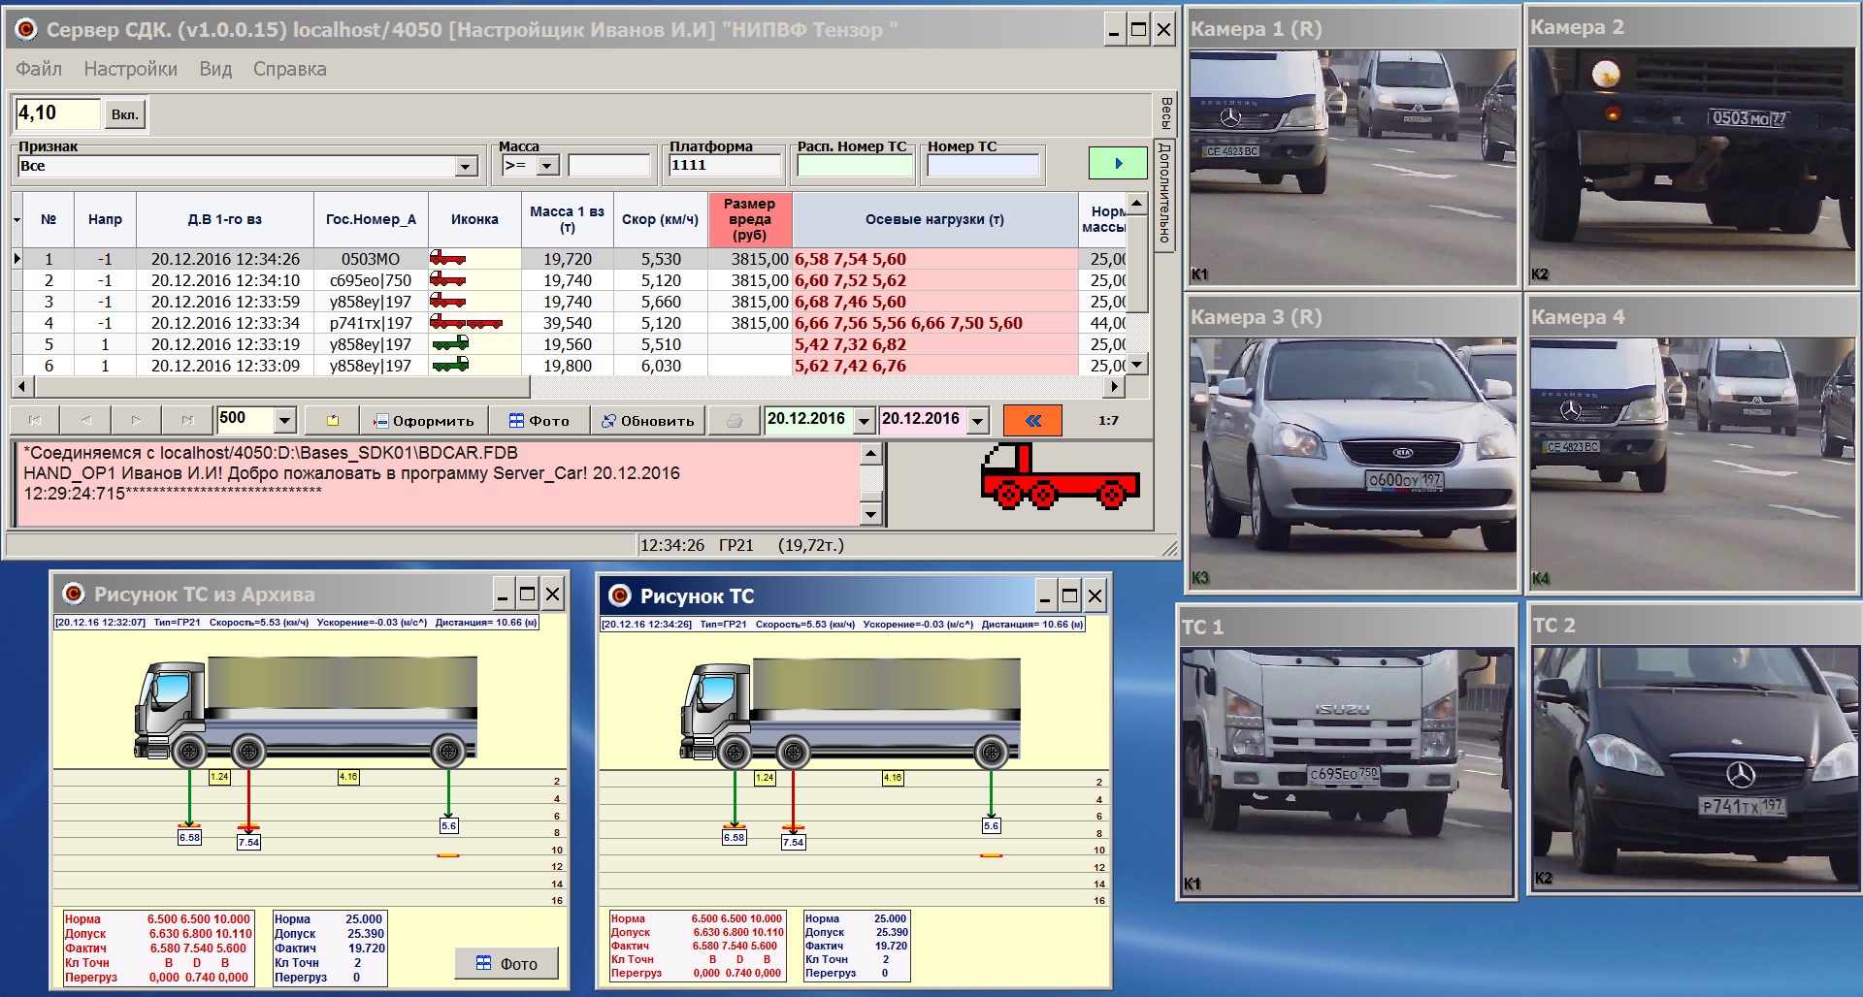Click the table's horizontal scrollbar thumb
Image resolution: width=1863 pixels, height=997 pixels.
click(x=281, y=387)
